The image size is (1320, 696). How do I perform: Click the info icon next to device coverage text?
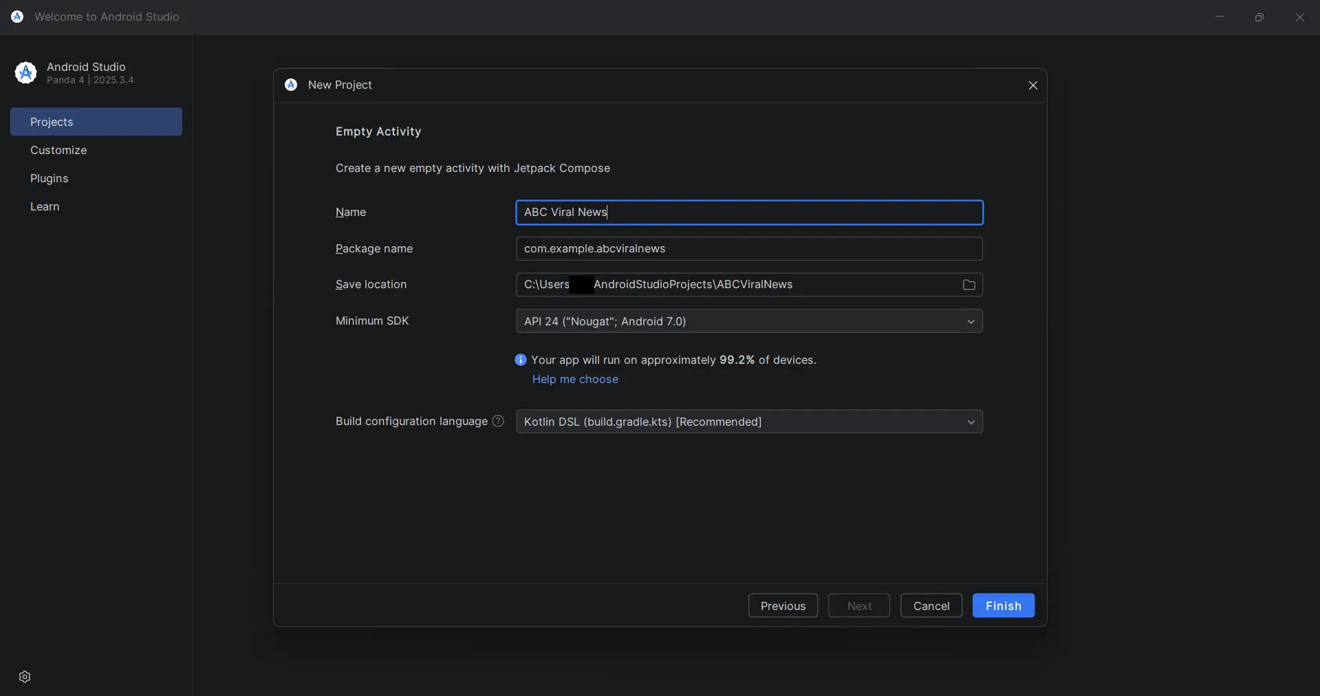coord(521,360)
